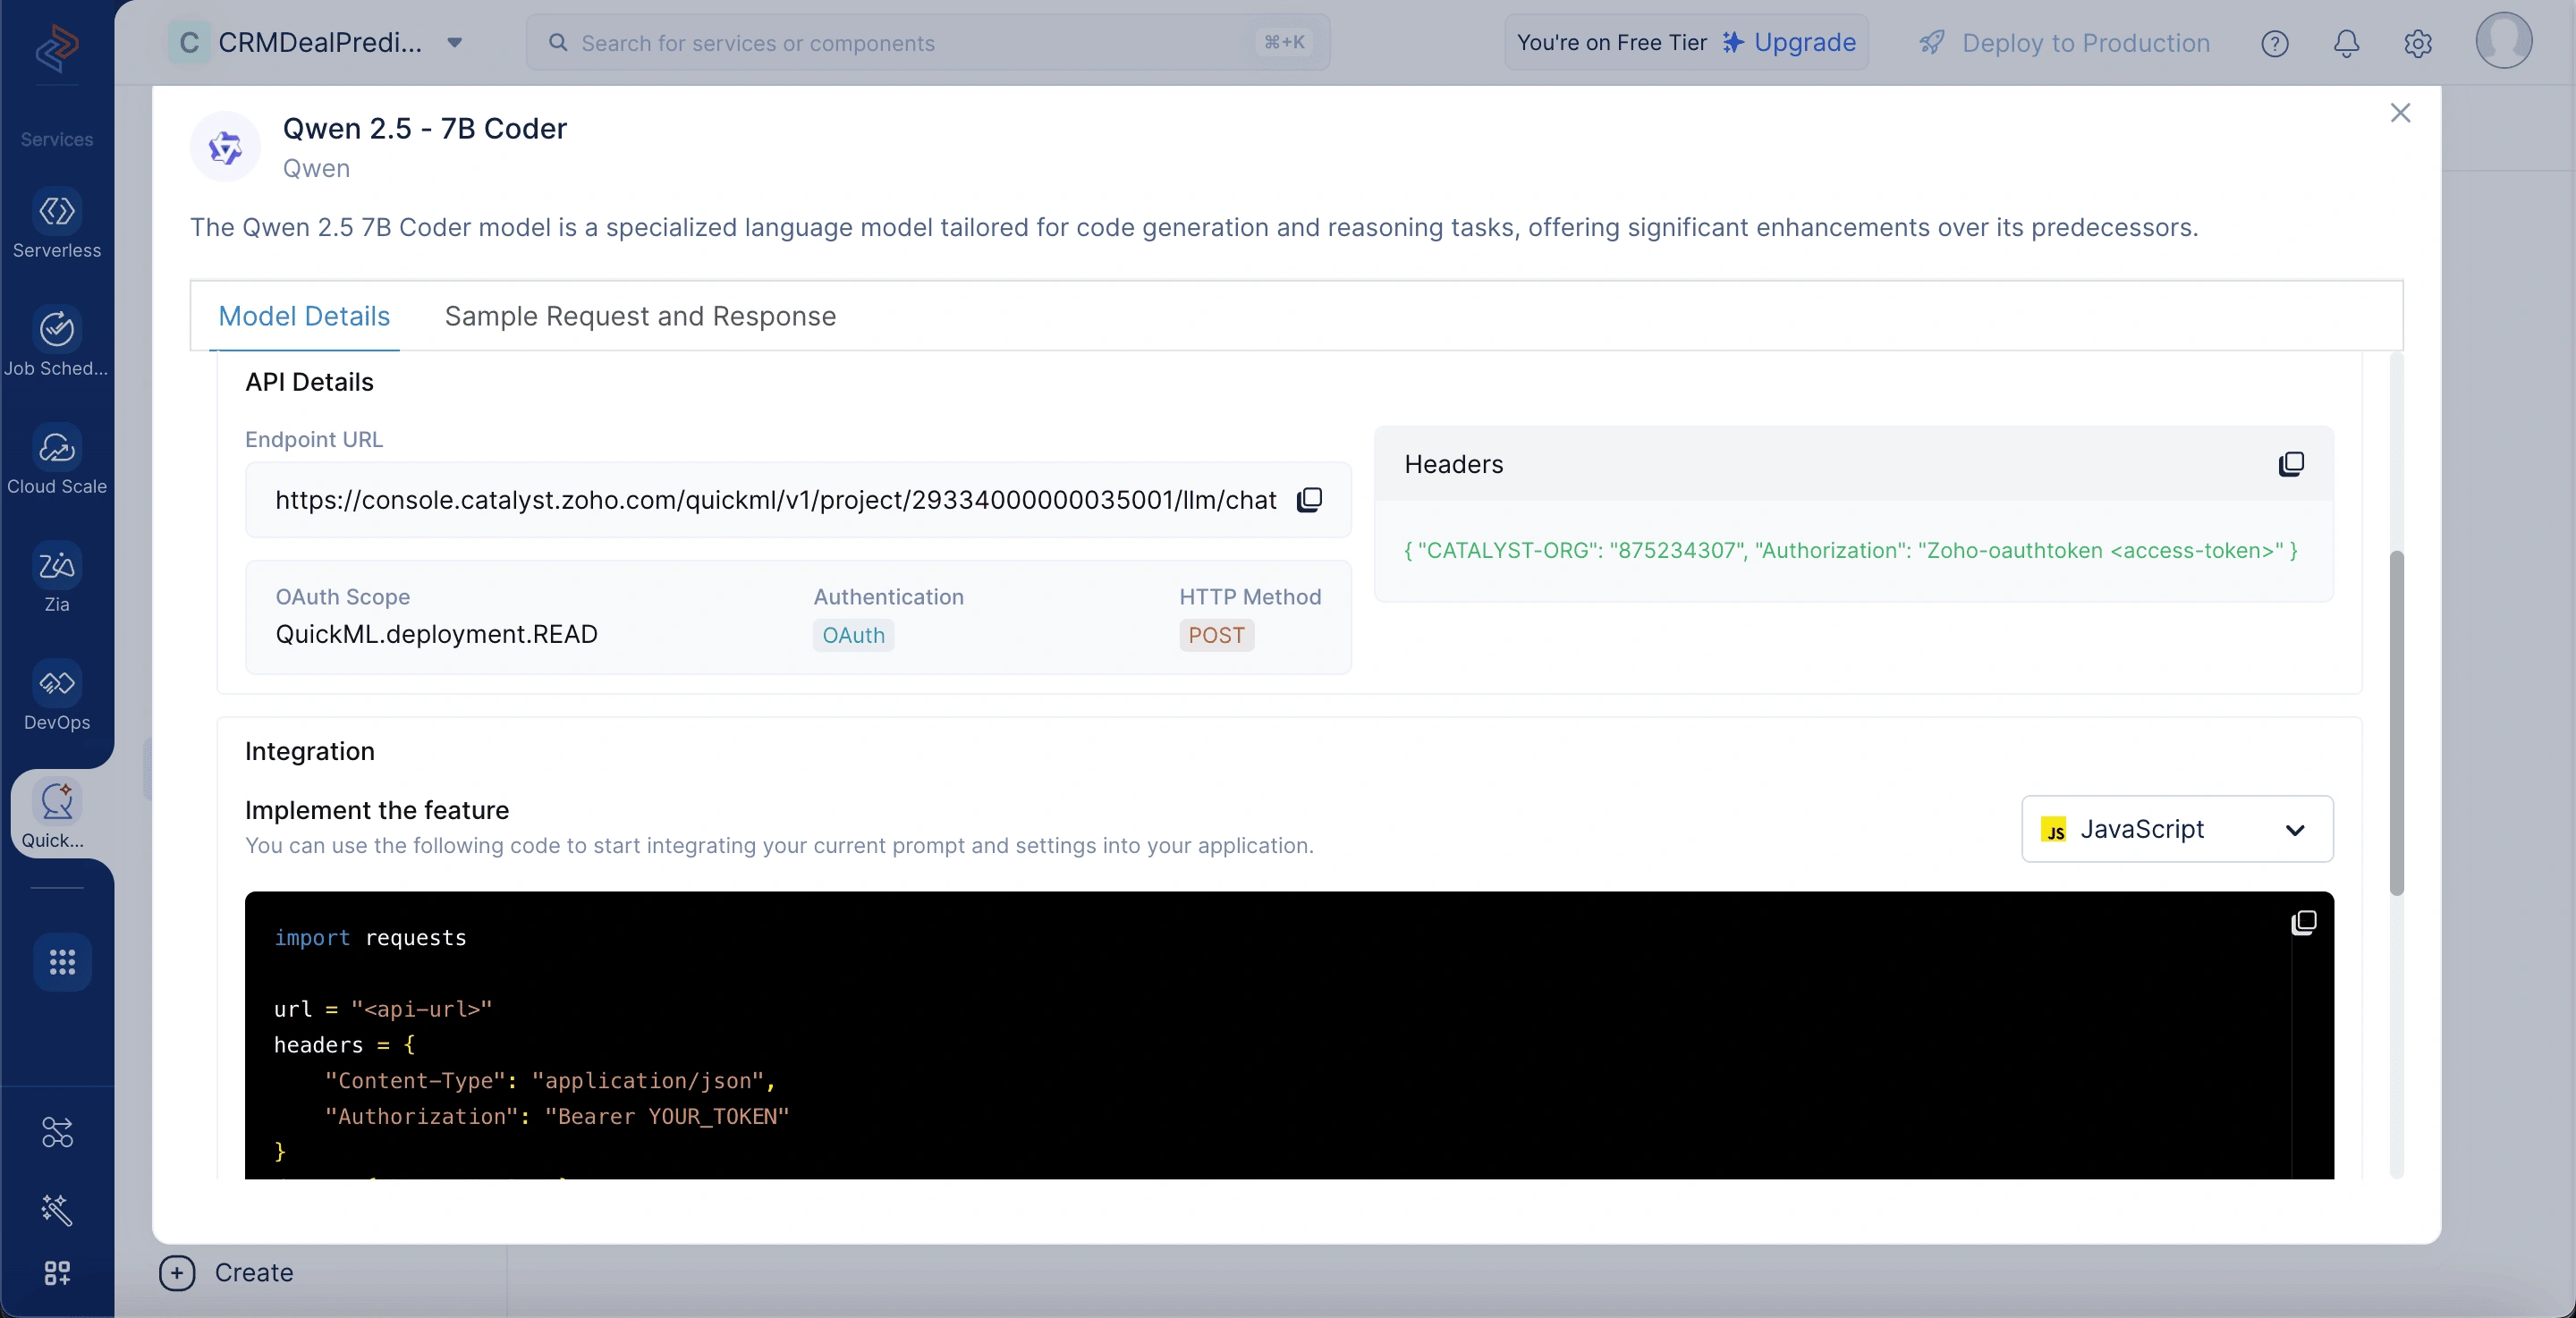Copy the Endpoint URL
The width and height of the screenshot is (2576, 1318).
tap(1309, 500)
